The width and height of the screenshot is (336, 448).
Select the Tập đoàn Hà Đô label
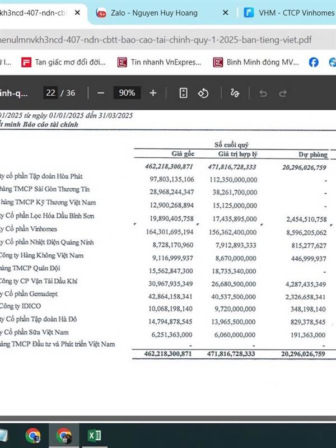[x=38, y=319]
